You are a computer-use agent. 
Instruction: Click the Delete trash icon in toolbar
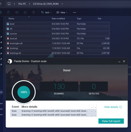pyautogui.click(x=34, y=13)
